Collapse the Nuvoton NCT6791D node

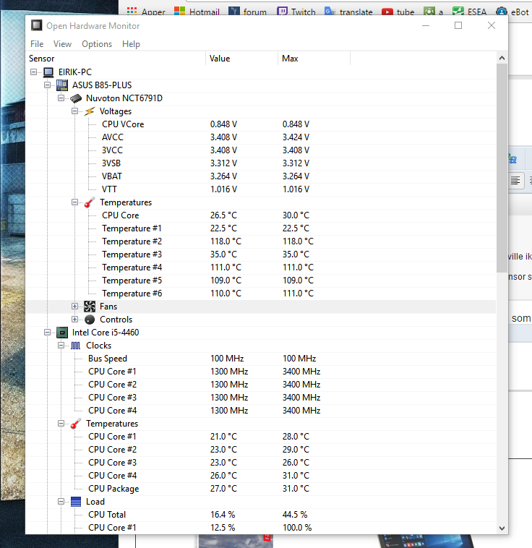[61, 98]
